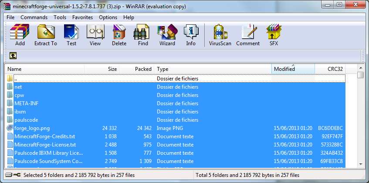Sort by Type column header
Screen dimensions: 369x183
(213, 69)
